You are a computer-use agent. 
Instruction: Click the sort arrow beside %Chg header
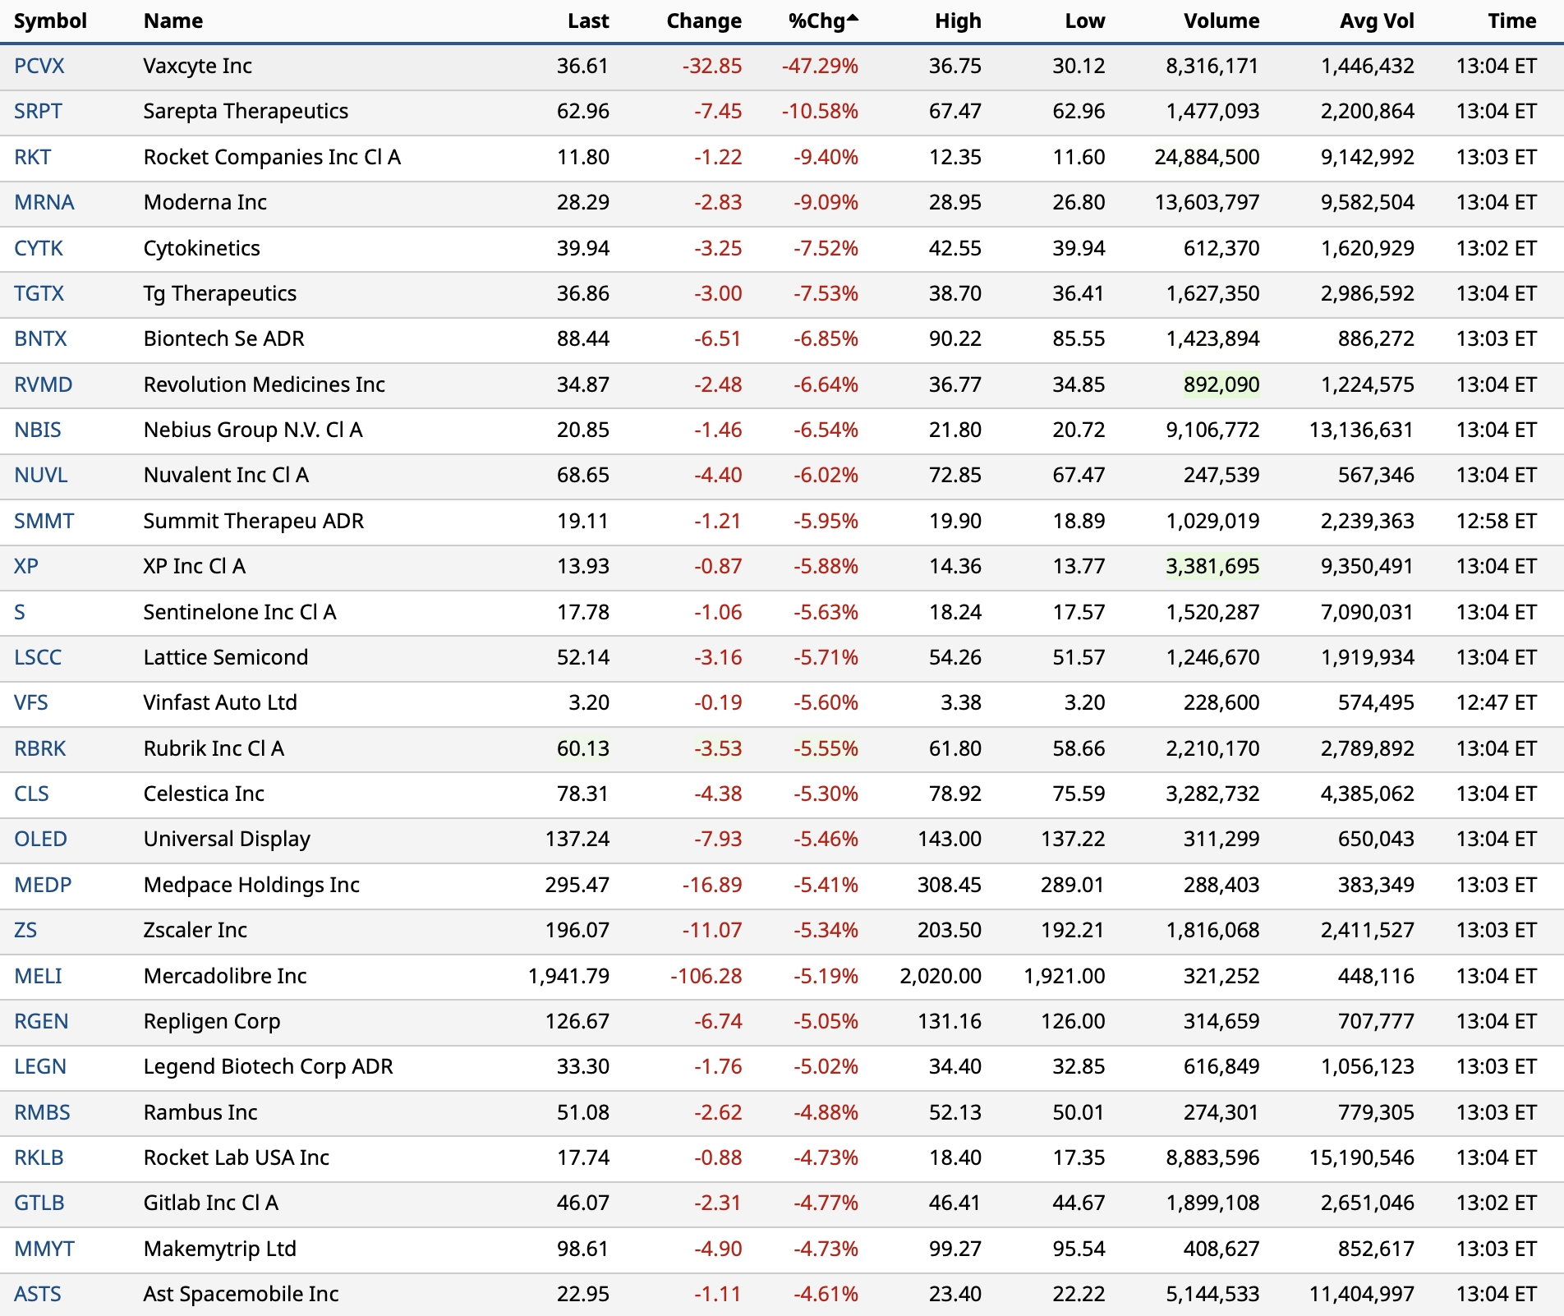(x=853, y=17)
